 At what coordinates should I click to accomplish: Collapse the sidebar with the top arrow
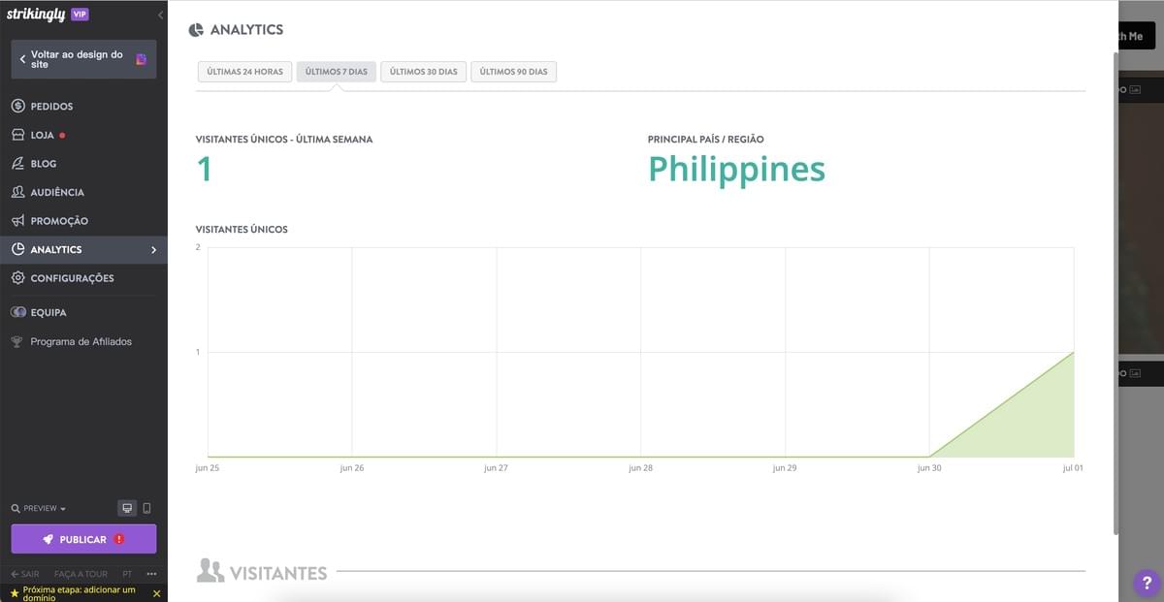coord(160,15)
